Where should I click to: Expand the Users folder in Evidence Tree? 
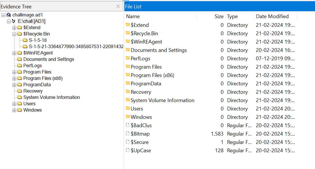[x=14, y=104]
